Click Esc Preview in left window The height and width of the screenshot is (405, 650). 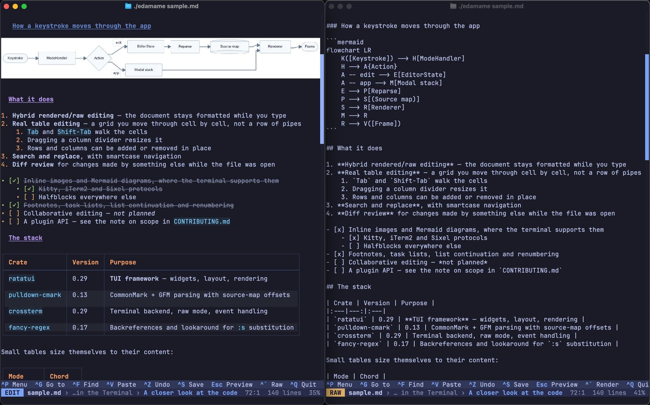pos(232,385)
